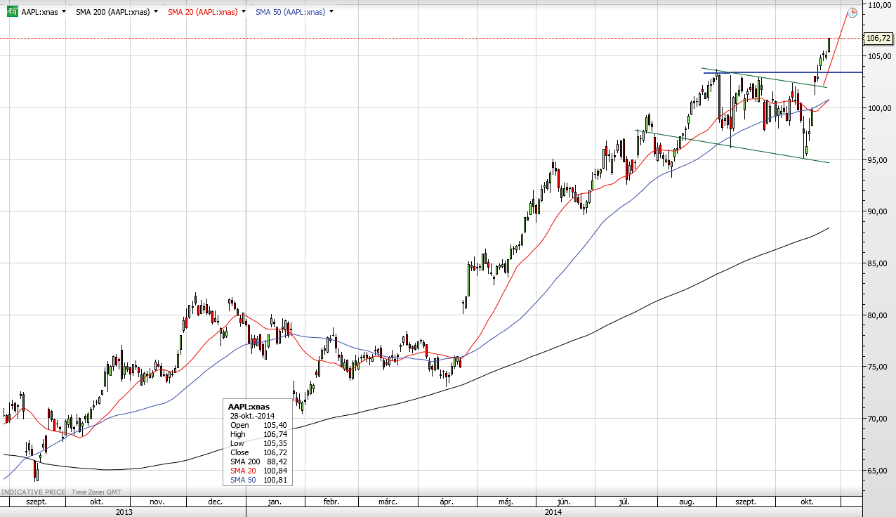Open the SMA 200 (AAPL:xnas) dropdown

pos(156,12)
